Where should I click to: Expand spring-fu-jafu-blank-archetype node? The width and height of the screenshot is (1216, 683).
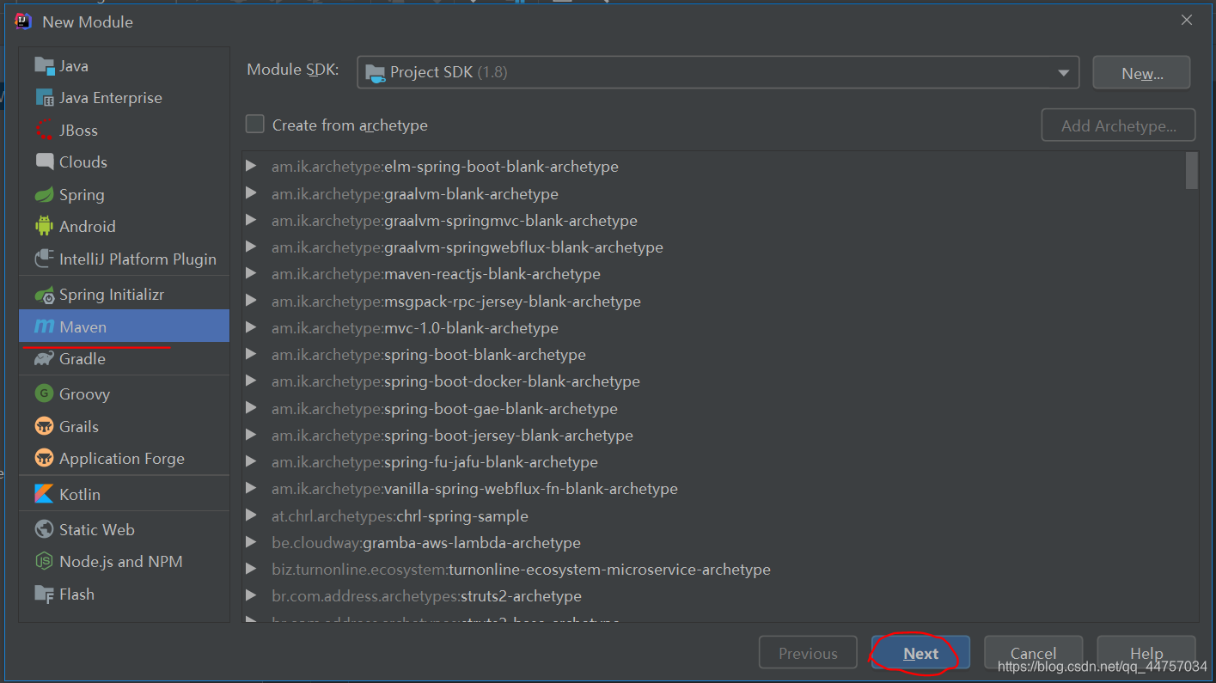click(x=251, y=461)
